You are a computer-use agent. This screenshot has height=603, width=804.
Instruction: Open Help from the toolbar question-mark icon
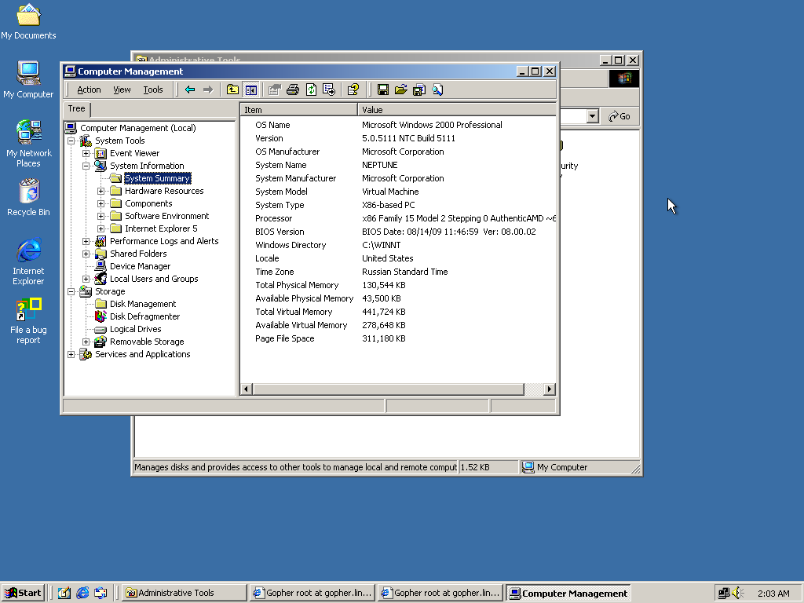[x=353, y=90]
